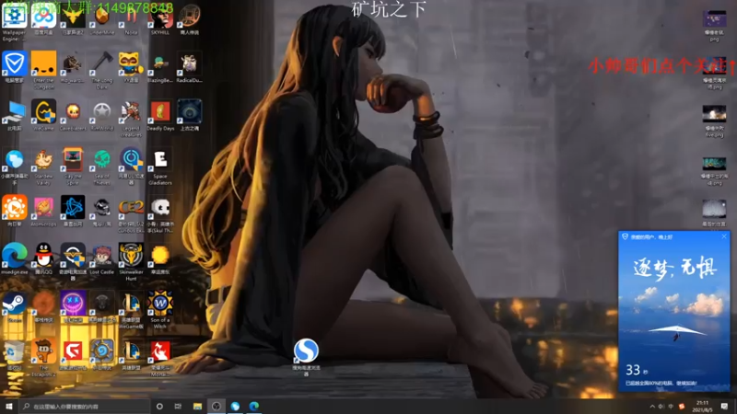Close the PC Manager greeting popup
The image size is (737, 414).
[724, 236]
